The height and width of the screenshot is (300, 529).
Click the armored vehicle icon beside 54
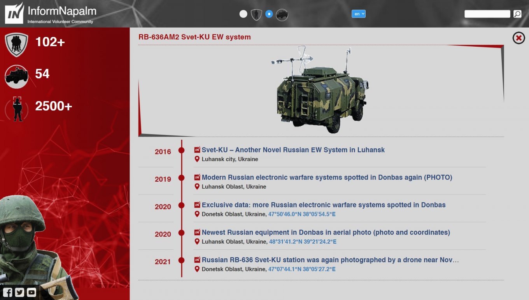[16, 75]
